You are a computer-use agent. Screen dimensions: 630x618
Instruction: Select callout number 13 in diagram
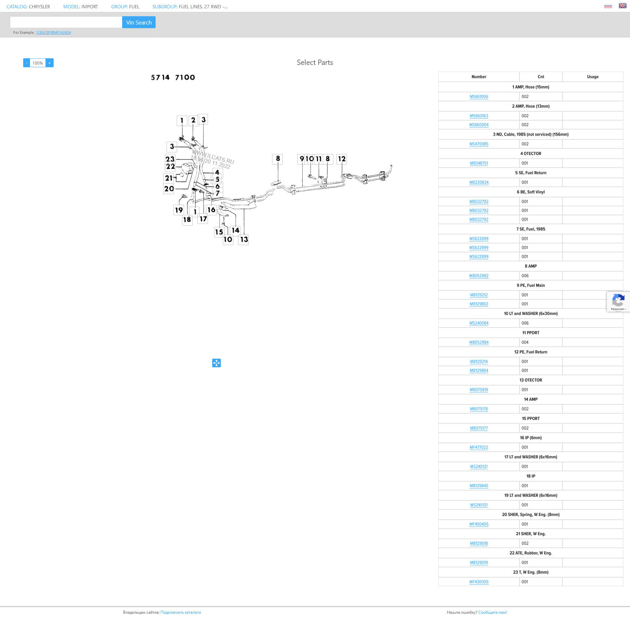pyautogui.click(x=244, y=239)
